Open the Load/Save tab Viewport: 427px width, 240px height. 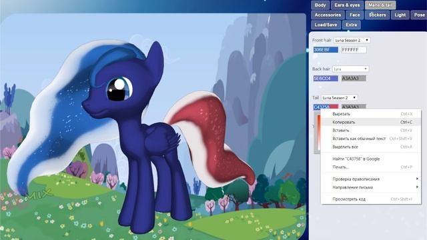(326, 25)
